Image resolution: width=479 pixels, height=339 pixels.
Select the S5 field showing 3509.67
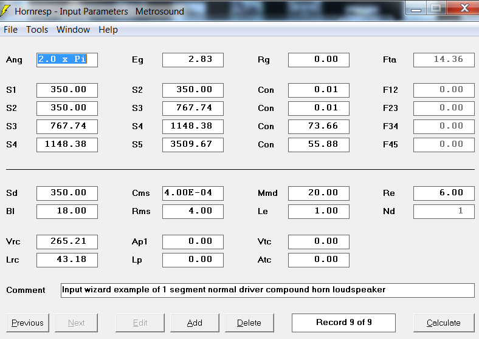(193, 145)
